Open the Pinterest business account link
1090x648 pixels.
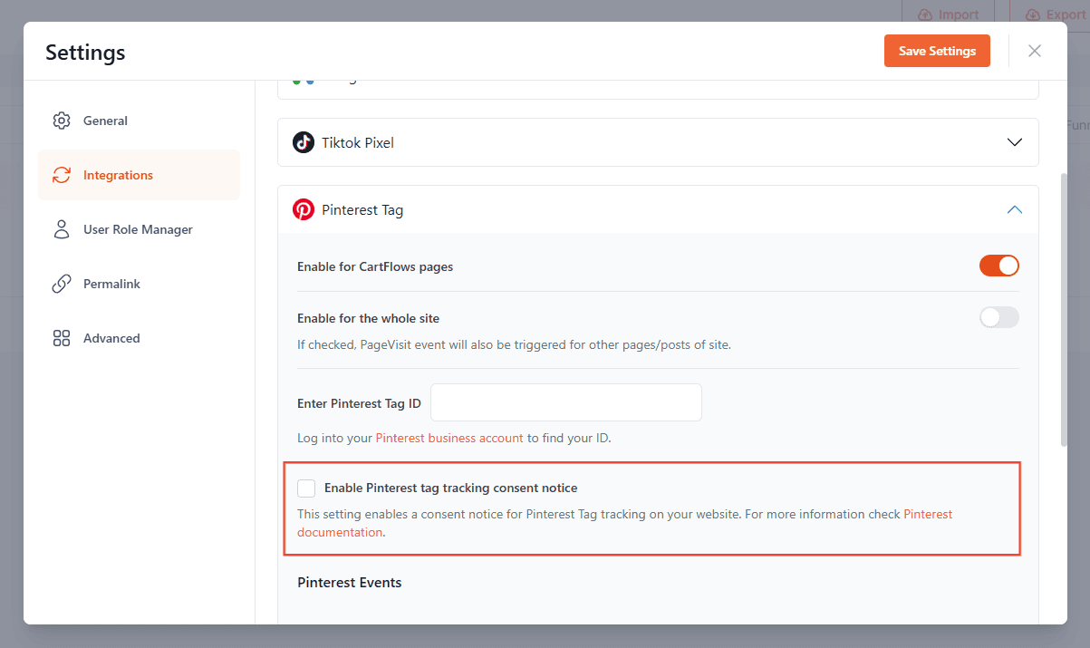[x=449, y=438]
